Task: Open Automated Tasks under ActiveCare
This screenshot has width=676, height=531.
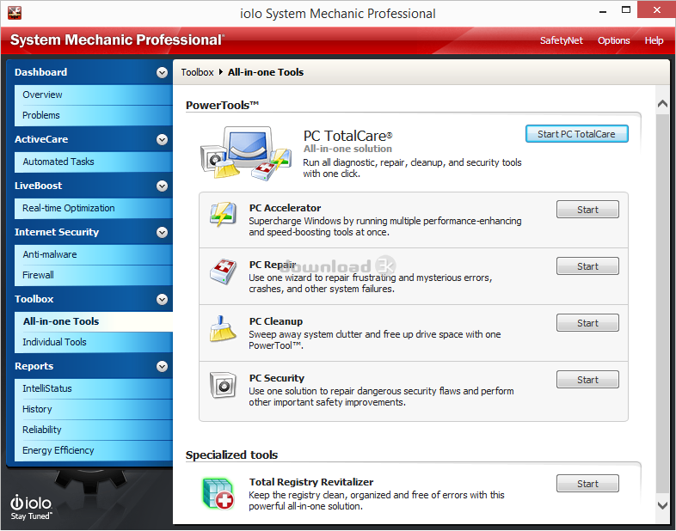Action: (x=94, y=162)
